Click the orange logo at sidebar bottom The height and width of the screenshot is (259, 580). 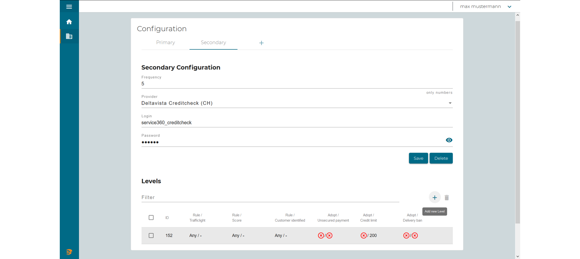(x=69, y=252)
